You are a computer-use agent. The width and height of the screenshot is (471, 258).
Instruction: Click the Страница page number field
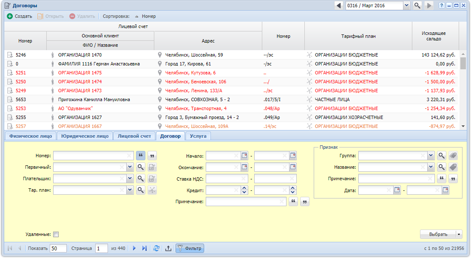coord(101,248)
